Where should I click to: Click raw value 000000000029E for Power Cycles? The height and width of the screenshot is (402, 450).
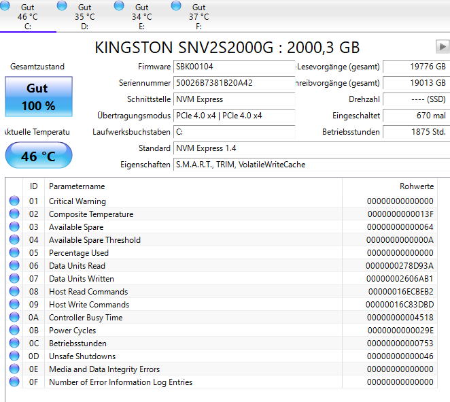coord(400,331)
